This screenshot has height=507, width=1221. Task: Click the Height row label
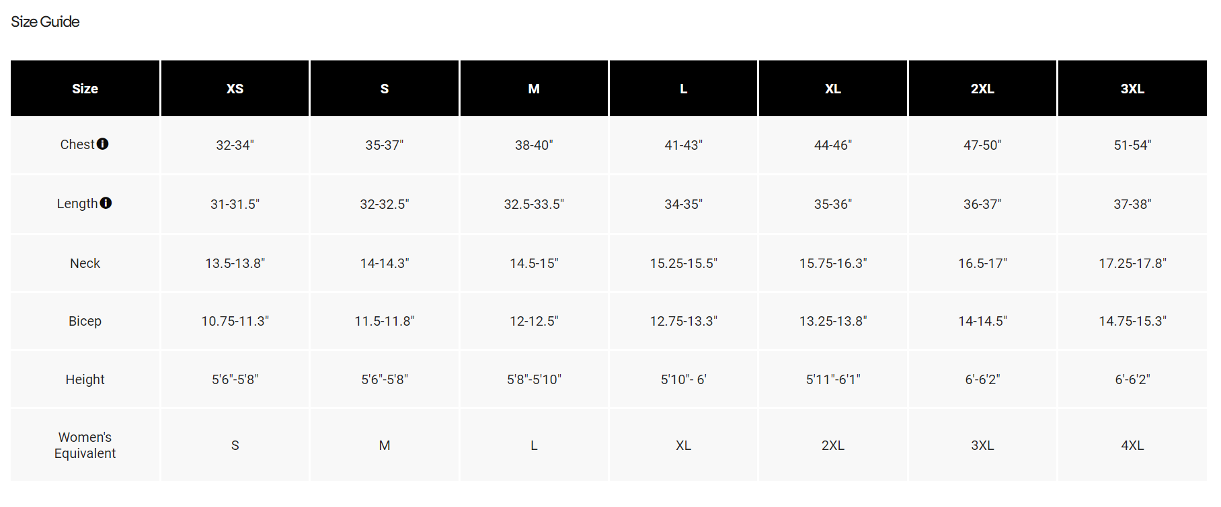click(x=85, y=379)
